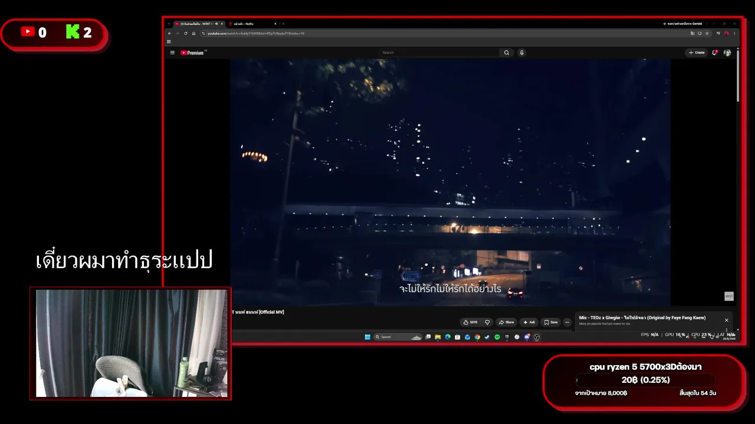Bookmark this page with the star icon
The image size is (755, 424).
click(707, 33)
